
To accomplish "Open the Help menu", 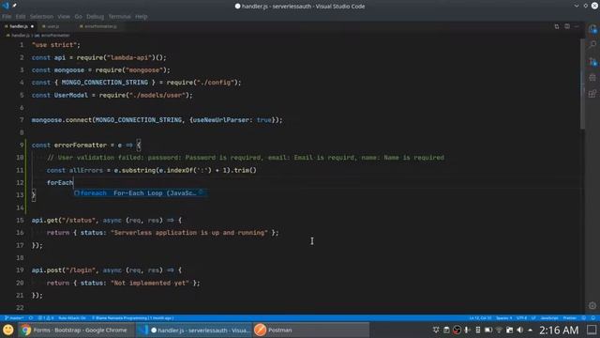I will pyautogui.click(x=141, y=17).
